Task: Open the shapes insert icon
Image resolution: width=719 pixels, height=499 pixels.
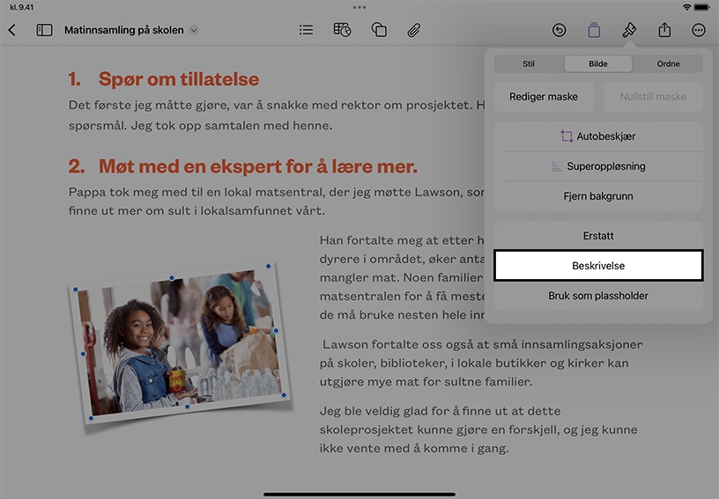Action: [379, 30]
